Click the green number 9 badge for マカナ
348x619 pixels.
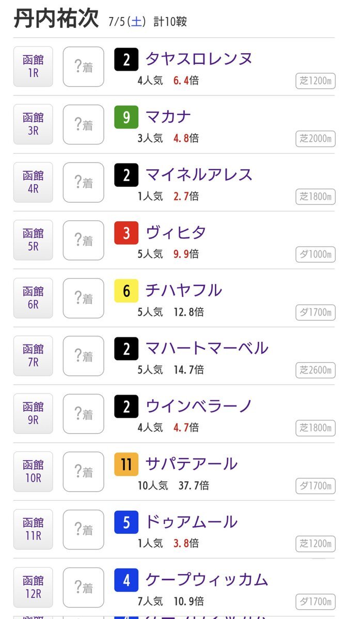click(126, 118)
